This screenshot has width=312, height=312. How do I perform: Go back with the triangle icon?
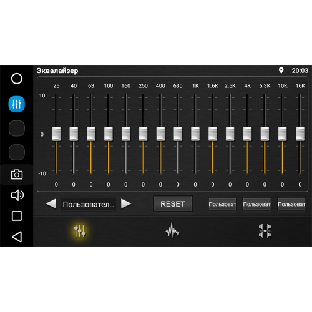[17, 236]
